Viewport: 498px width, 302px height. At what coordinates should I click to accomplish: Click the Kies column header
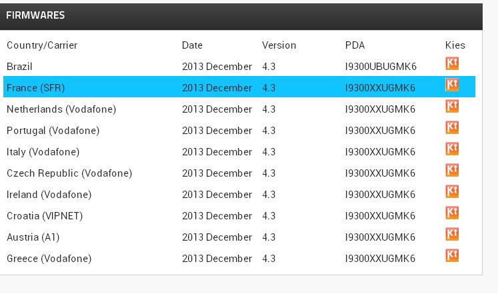[455, 45]
